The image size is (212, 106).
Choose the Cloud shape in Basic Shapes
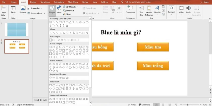[x=84, y=54]
